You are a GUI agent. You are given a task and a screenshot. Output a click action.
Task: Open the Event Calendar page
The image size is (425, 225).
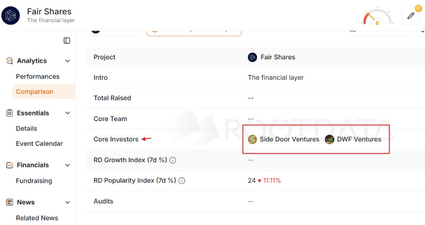tap(39, 144)
